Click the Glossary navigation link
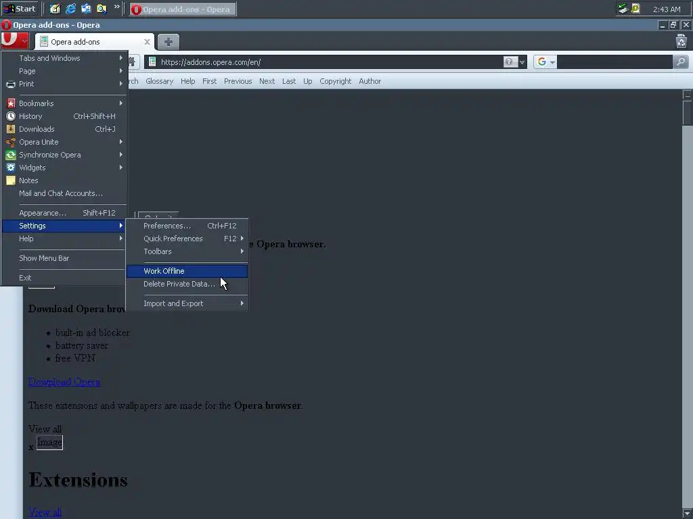Image resolution: width=693 pixels, height=519 pixels. coord(160,81)
